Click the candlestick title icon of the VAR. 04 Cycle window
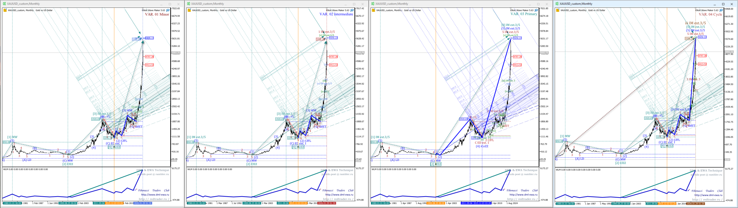The width and height of the screenshot is (738, 208). (x=557, y=4)
